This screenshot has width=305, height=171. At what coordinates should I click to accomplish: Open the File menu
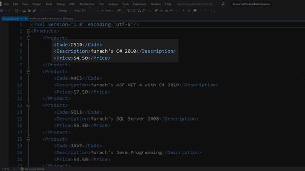tap(6, 4)
